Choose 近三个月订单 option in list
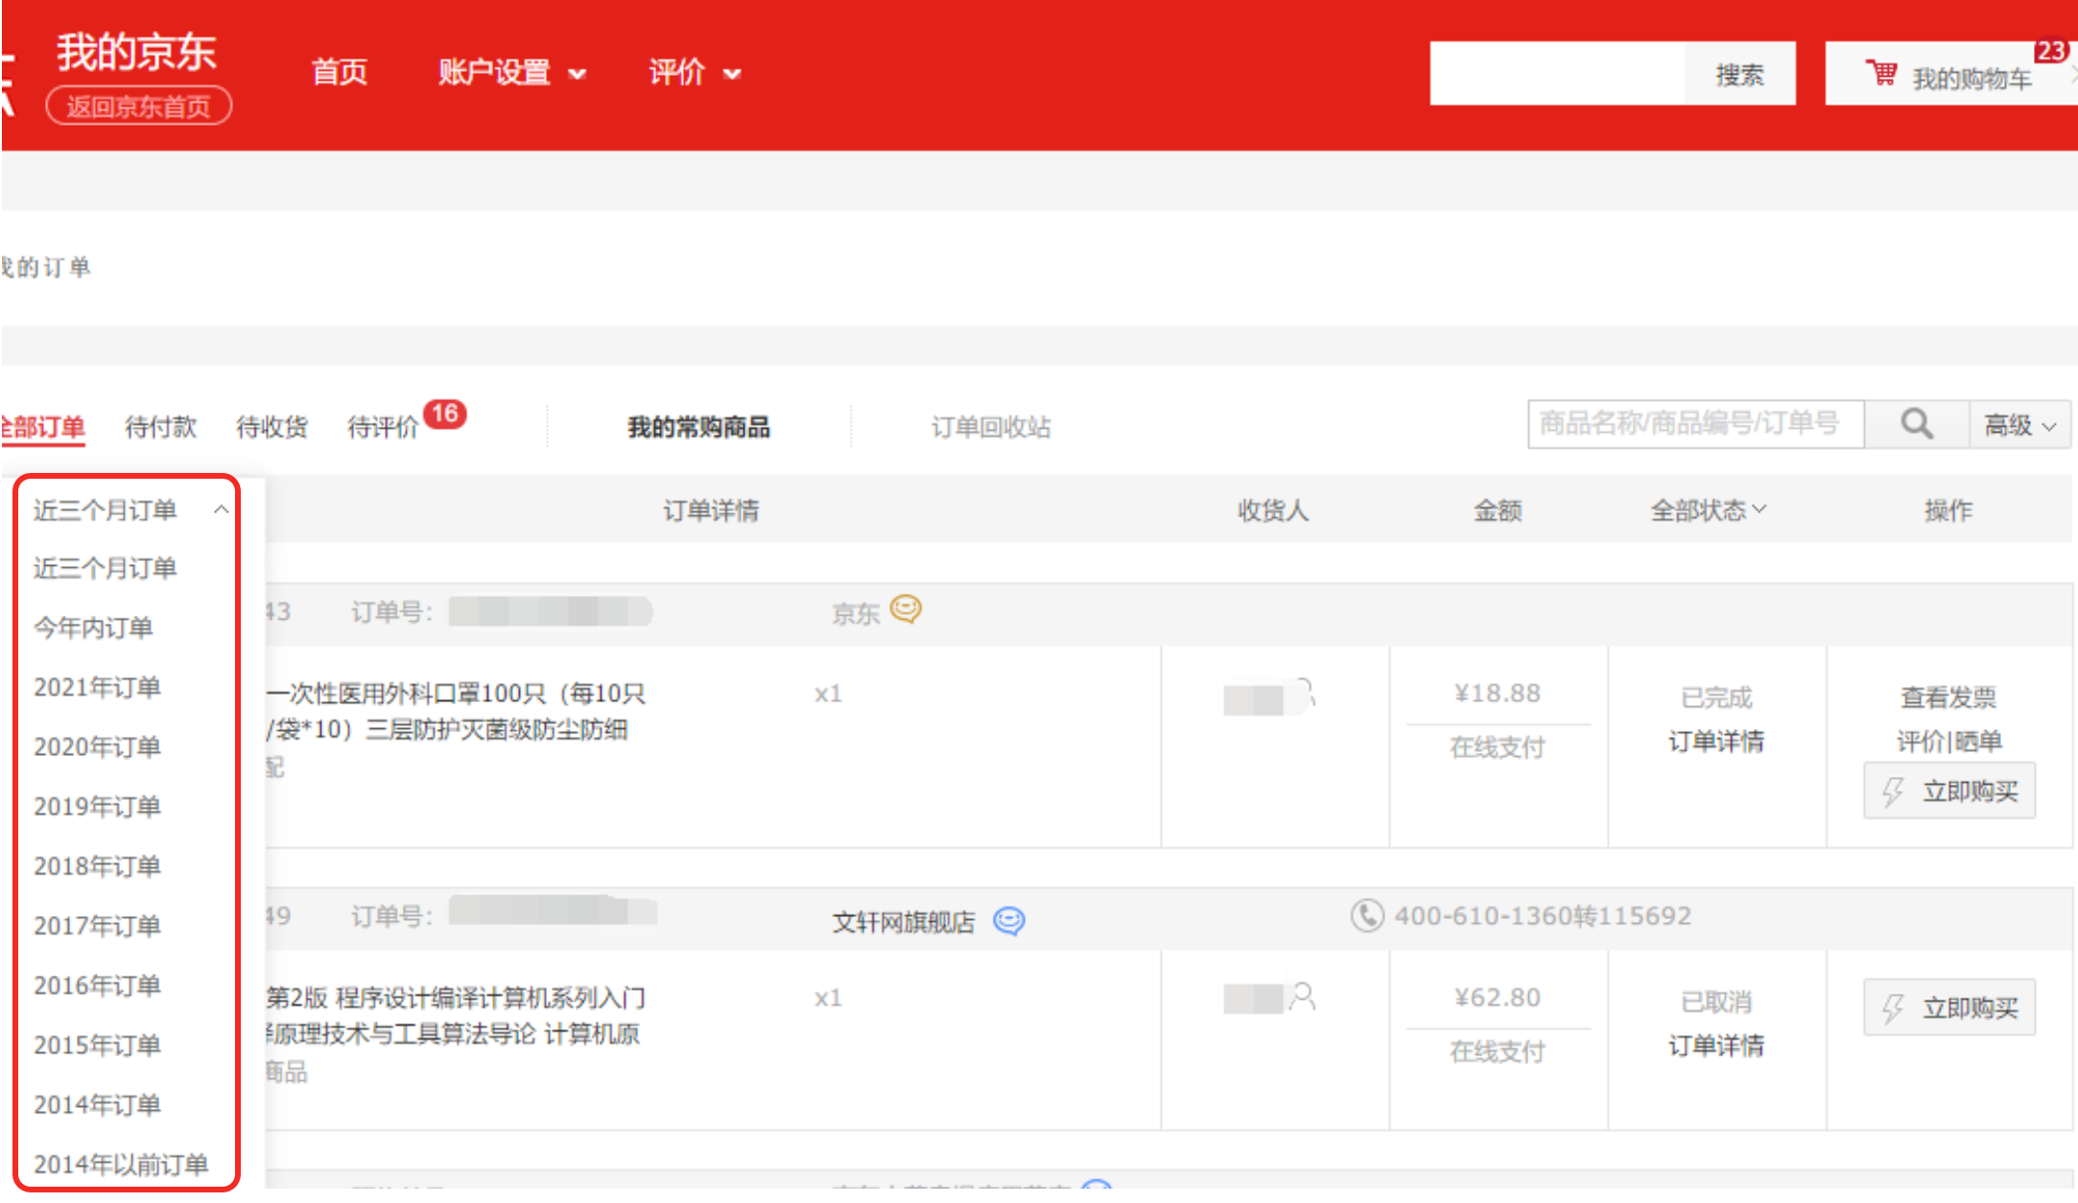The width and height of the screenshot is (2078, 1203). [105, 568]
